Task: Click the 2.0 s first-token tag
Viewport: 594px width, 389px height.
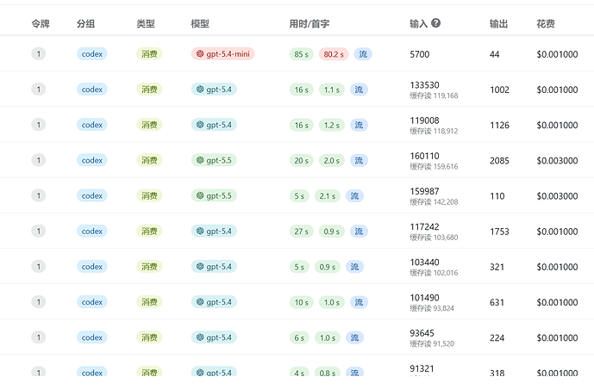Action: point(331,161)
